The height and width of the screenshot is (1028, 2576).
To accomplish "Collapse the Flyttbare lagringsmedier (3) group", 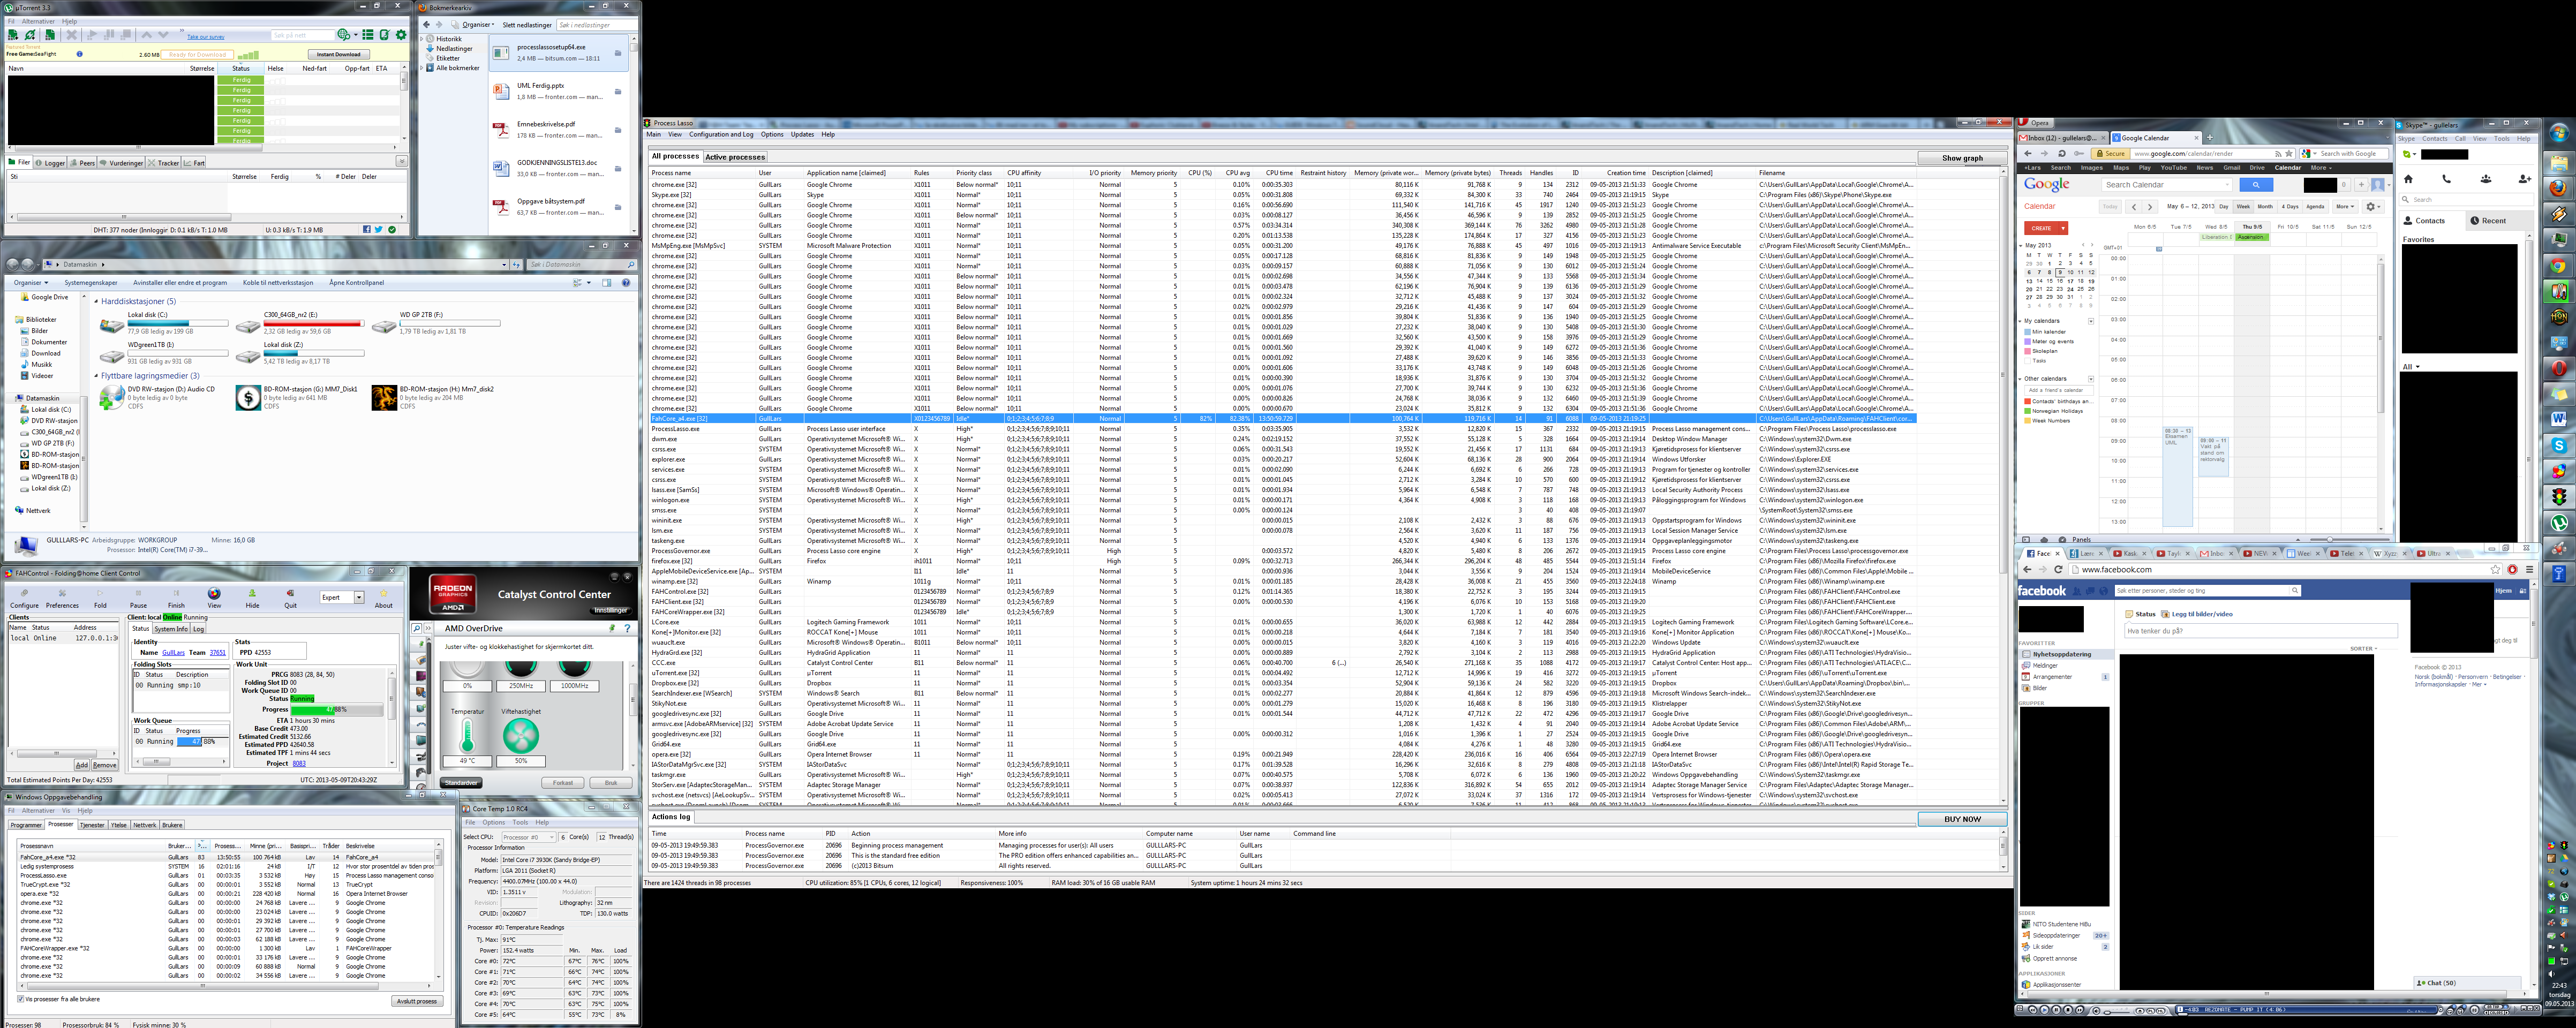I will click(x=96, y=376).
